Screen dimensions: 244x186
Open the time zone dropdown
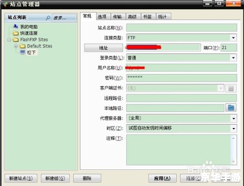pos(234,129)
